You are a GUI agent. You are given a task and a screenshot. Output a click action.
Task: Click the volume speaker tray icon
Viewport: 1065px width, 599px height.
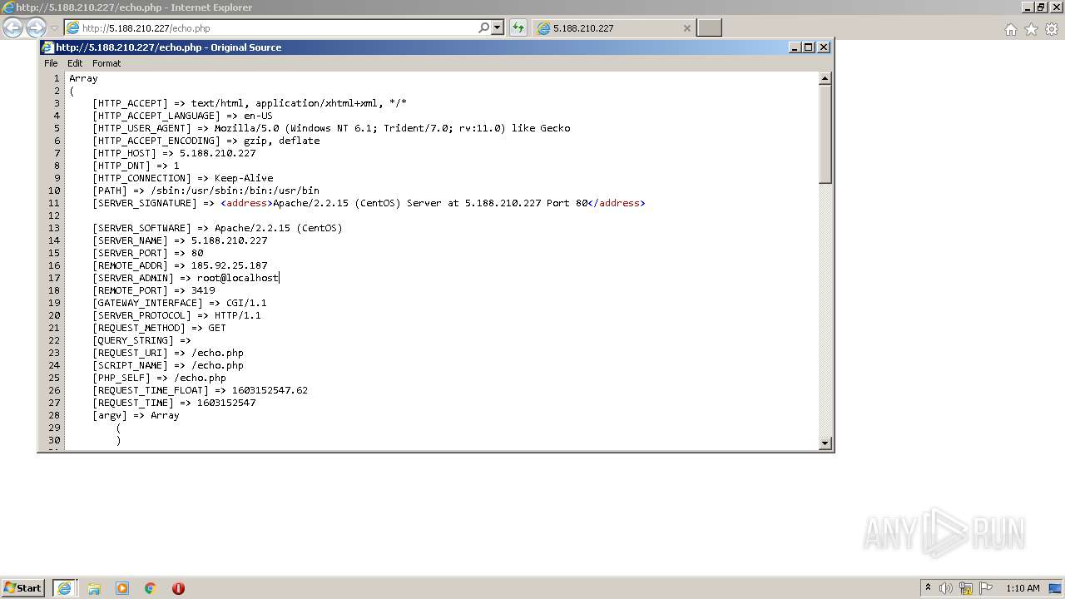(946, 588)
